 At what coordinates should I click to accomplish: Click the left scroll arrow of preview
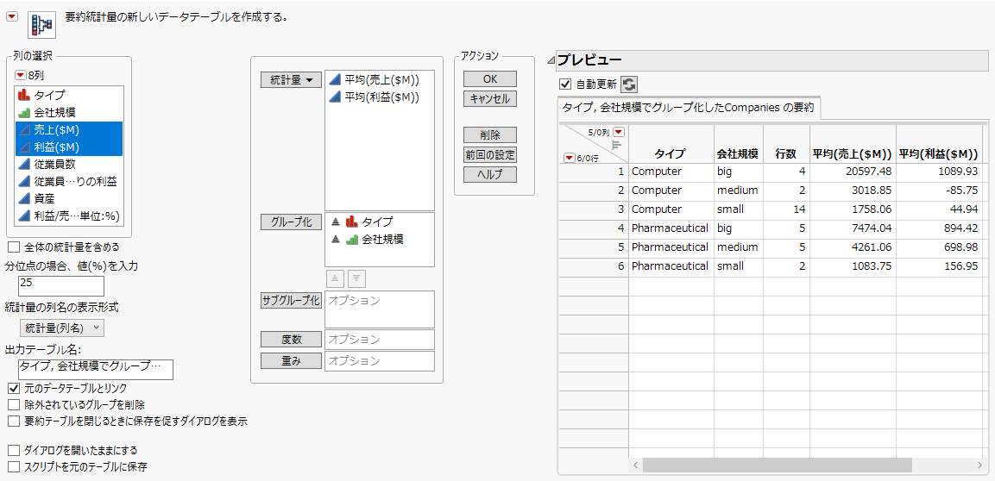pos(634,465)
